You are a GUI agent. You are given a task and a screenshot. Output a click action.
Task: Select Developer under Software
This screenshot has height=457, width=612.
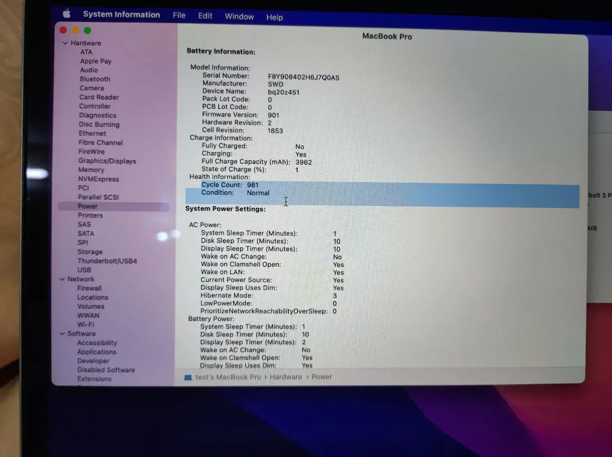93,361
